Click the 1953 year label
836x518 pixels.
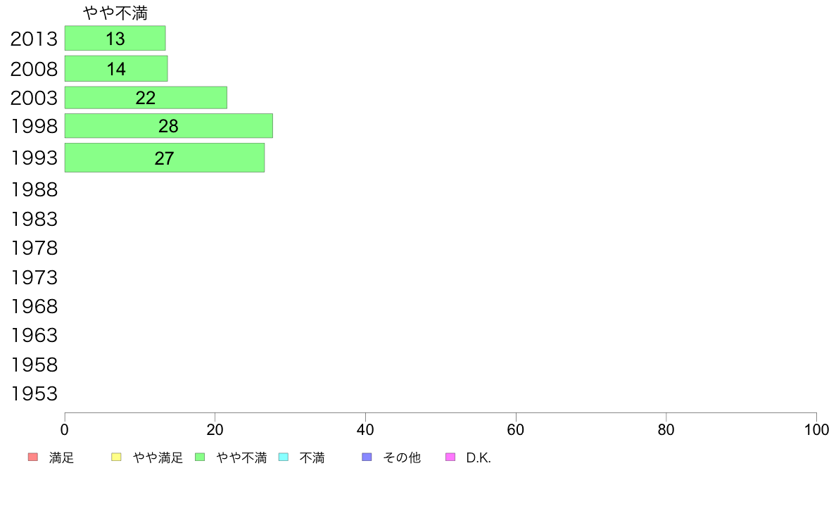pos(34,393)
